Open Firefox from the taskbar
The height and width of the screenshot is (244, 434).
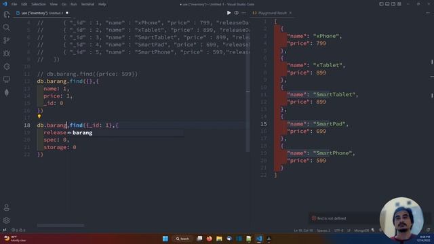210,239
